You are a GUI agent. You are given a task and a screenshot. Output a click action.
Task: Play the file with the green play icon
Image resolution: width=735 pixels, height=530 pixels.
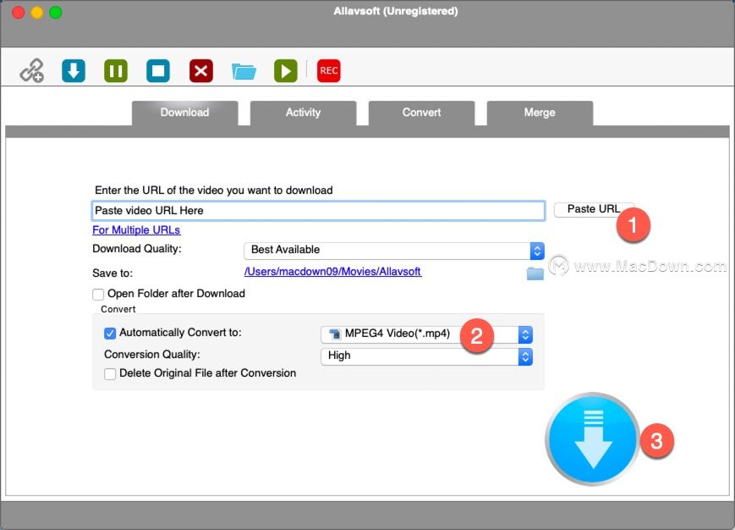(286, 71)
